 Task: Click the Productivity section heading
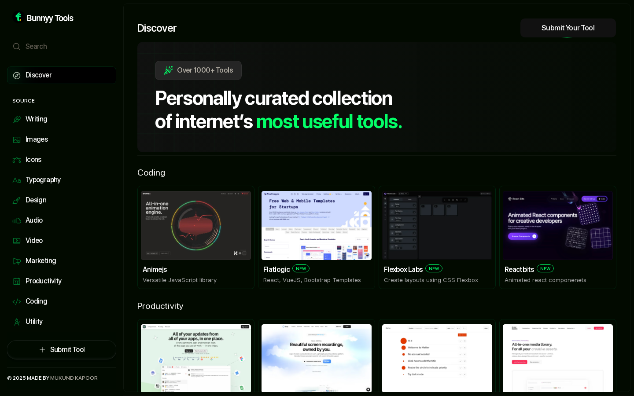160,306
